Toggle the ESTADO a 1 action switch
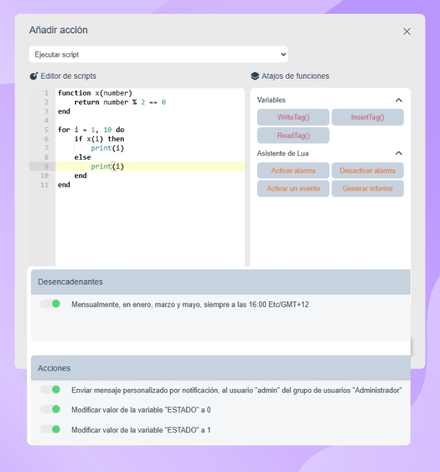The height and width of the screenshot is (472, 440). tap(50, 430)
